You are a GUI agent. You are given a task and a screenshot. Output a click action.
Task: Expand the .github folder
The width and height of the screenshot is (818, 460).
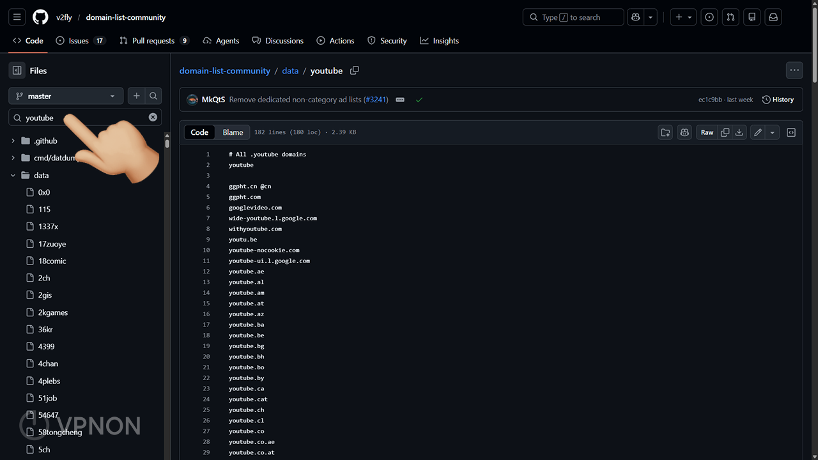click(x=13, y=141)
